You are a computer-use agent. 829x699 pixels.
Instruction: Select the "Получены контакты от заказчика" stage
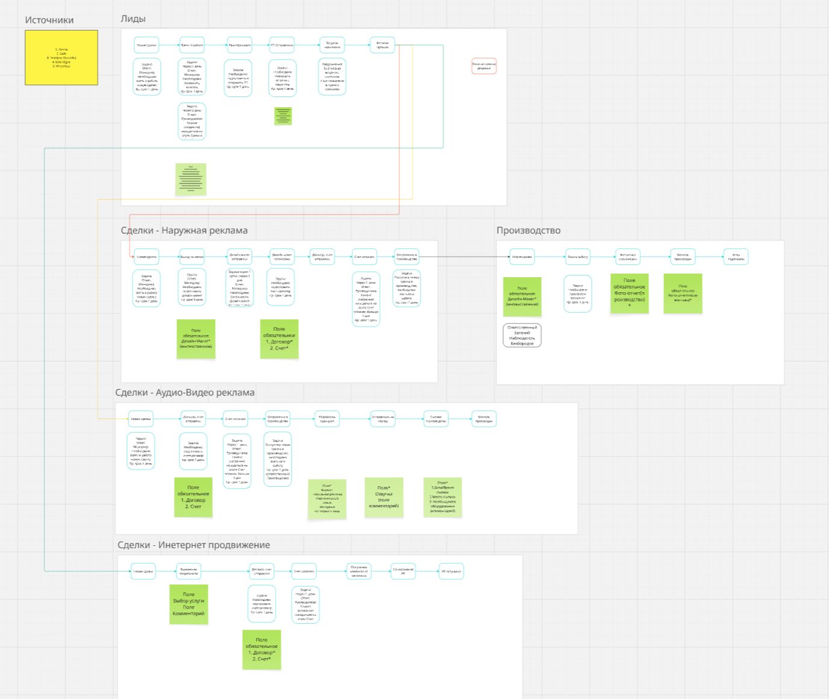tap(359, 571)
